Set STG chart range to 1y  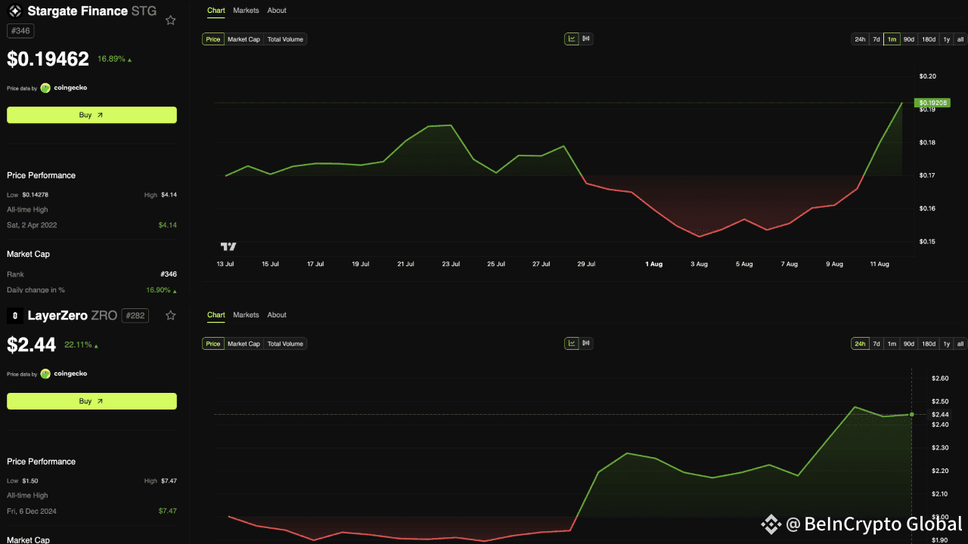coord(947,39)
